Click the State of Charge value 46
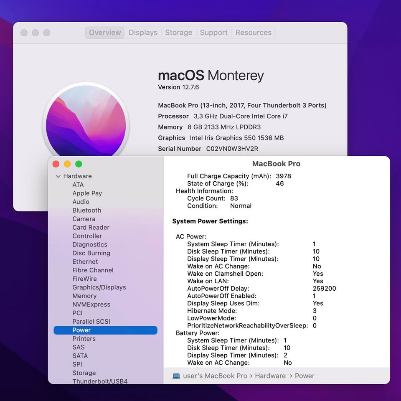This screenshot has width=401, height=401. (280, 184)
